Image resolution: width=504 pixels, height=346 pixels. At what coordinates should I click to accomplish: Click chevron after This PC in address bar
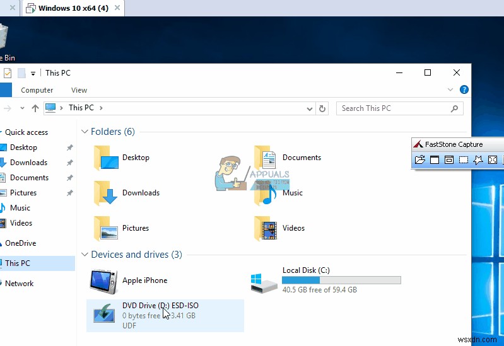[x=101, y=108]
